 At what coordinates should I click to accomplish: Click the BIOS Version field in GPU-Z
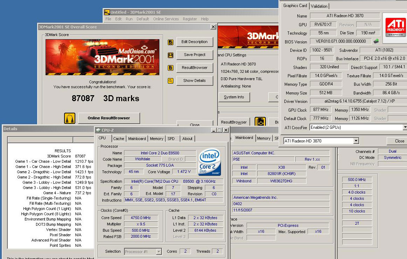pyautogui.click(x=341, y=41)
